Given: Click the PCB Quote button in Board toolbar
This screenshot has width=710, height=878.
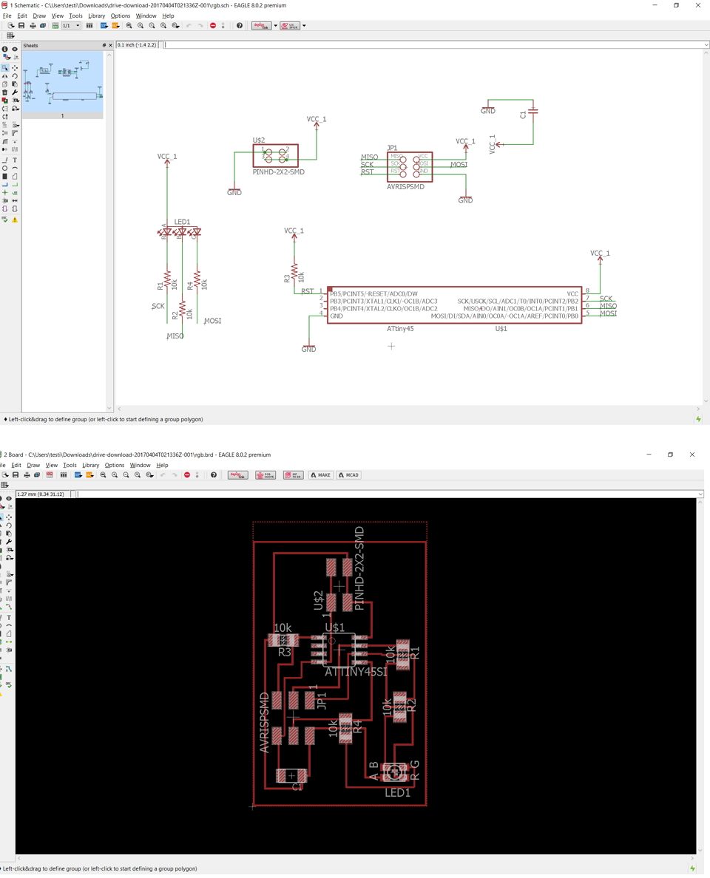Looking at the screenshot, I should 266,474.
